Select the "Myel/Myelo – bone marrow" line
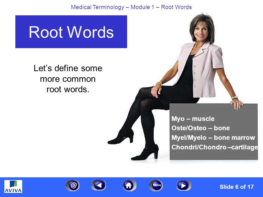The width and height of the screenshot is (263, 197). [x=213, y=138]
